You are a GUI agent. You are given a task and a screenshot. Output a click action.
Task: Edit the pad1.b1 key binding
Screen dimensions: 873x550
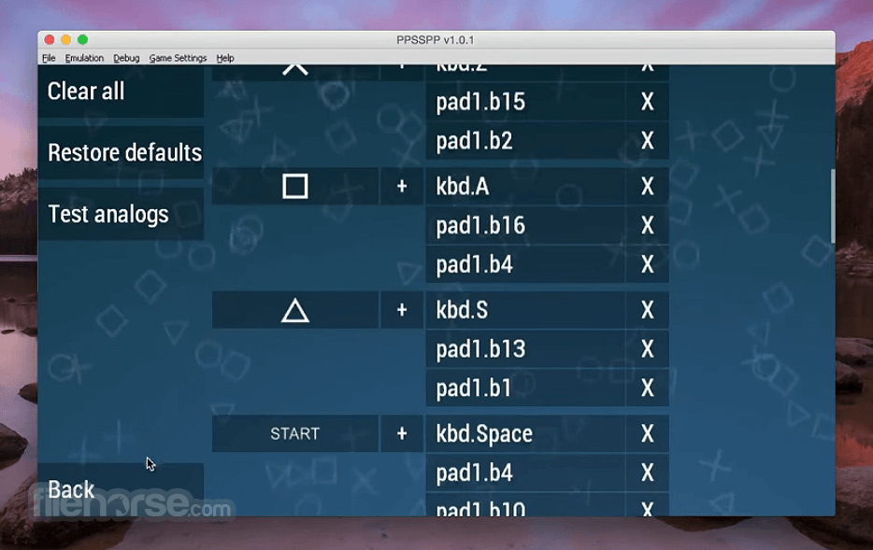click(525, 388)
